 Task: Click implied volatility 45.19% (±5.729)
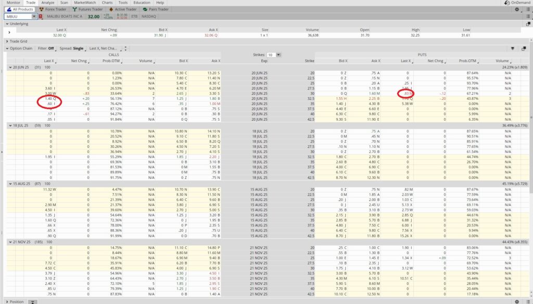(514, 184)
